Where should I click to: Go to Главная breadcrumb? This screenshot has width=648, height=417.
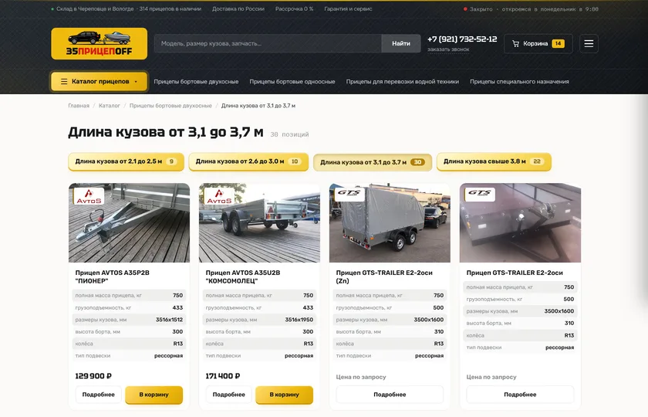(x=79, y=106)
